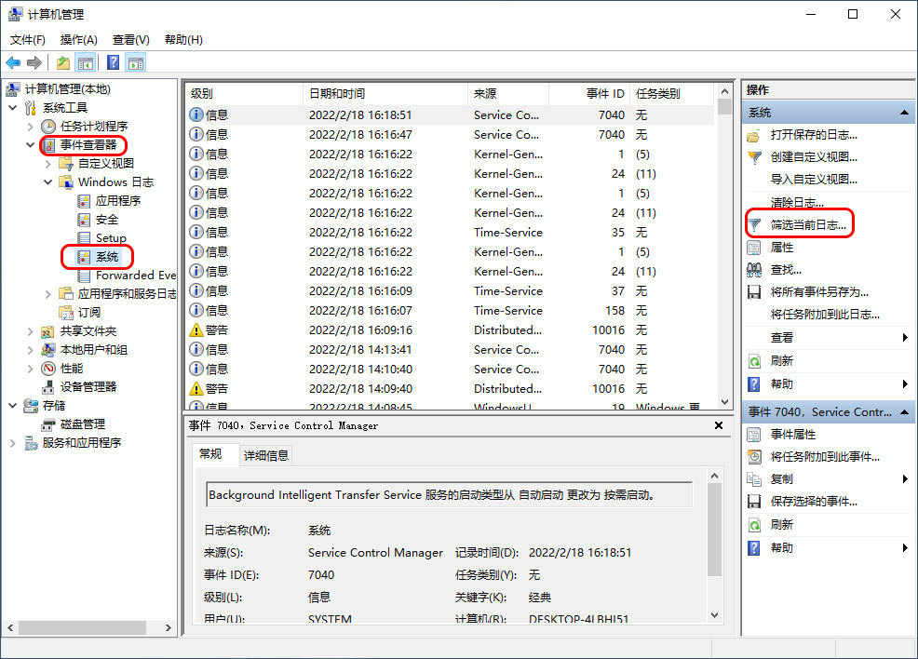Open 共享文件夹 node
This screenshot has height=659, width=918.
pyautogui.click(x=88, y=331)
